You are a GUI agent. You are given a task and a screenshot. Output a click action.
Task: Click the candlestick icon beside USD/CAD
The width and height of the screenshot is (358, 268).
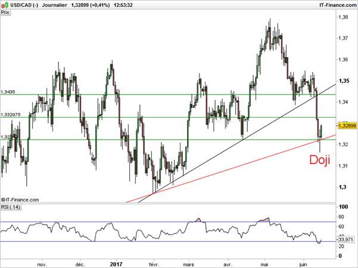point(5,5)
